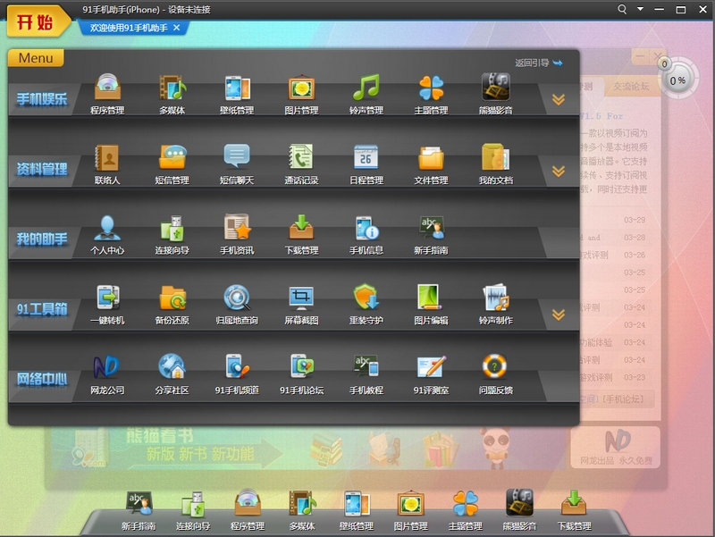Expand the 手机娱乐 row chevron
Screen dimensions: 715x537
pyautogui.click(x=559, y=99)
